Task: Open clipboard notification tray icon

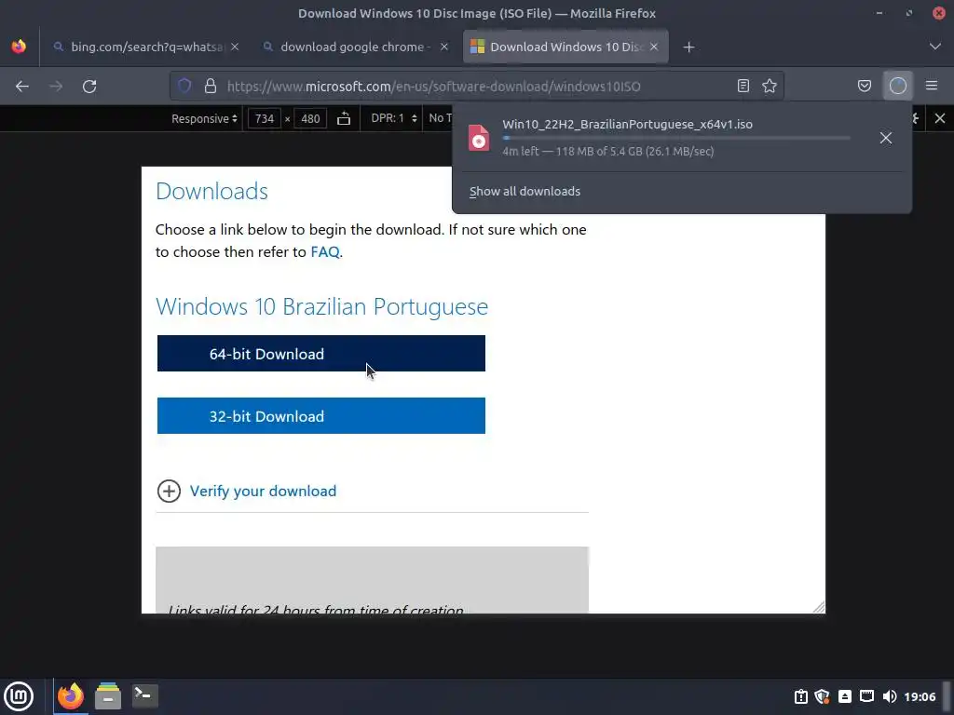Action: (x=801, y=696)
